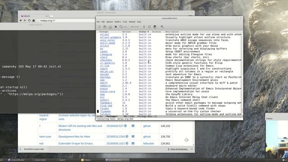The width and height of the screenshot is (288, 162).
Task: Open the allout package link
Action: tap(104, 35)
